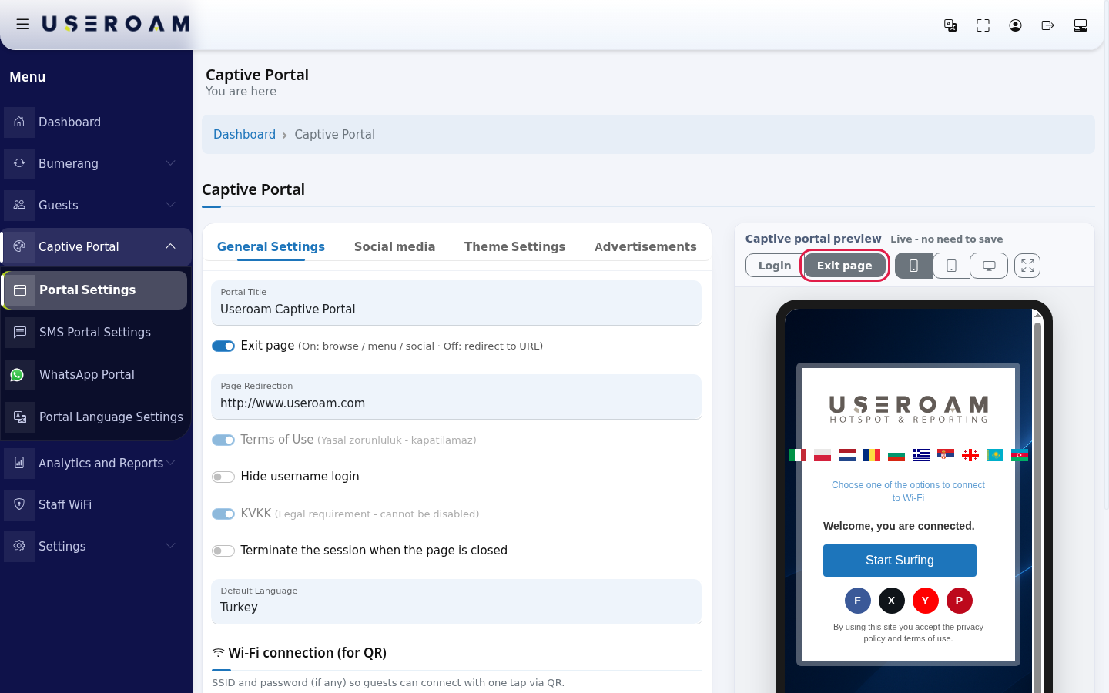Enable Terminate the session when closed
1109x693 pixels.
click(x=223, y=551)
